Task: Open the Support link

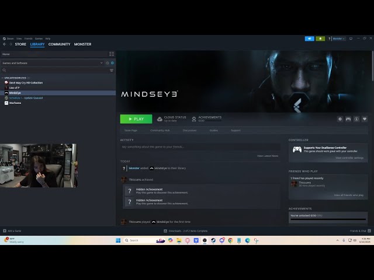Action: click(x=236, y=131)
